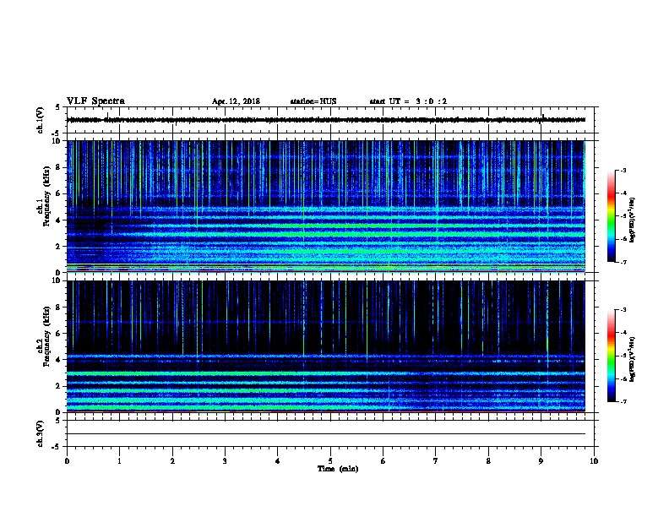This screenshot has height=517, width=669.
Task: Click the ch.1 voltage waveform trace
Action: point(325,120)
